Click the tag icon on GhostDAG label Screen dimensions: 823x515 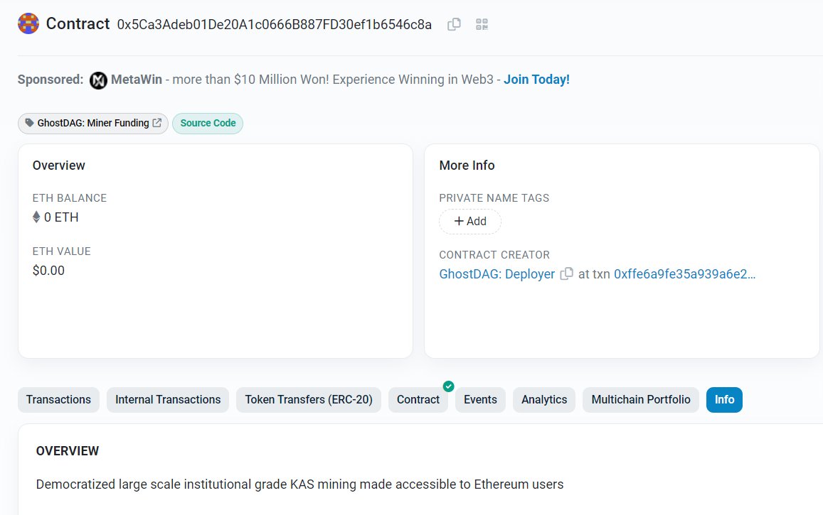click(29, 123)
